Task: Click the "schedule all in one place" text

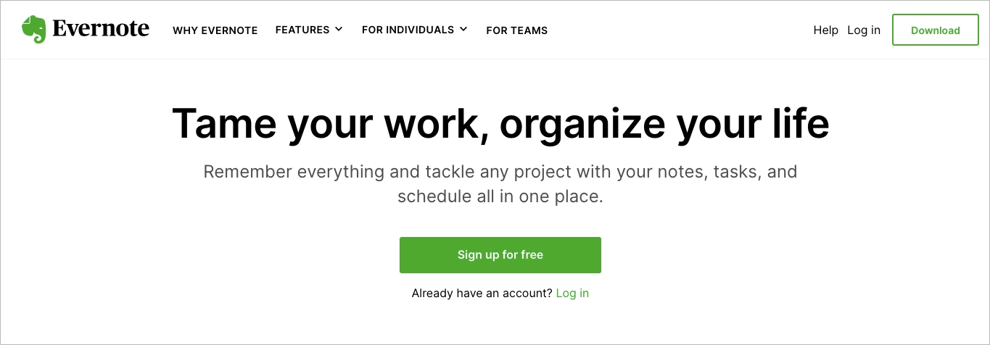Action: (500, 196)
